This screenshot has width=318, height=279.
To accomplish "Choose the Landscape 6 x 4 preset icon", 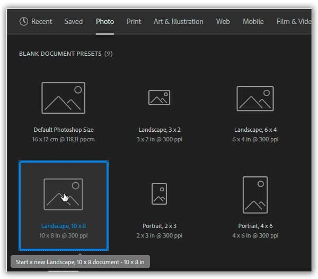I will [255, 99].
